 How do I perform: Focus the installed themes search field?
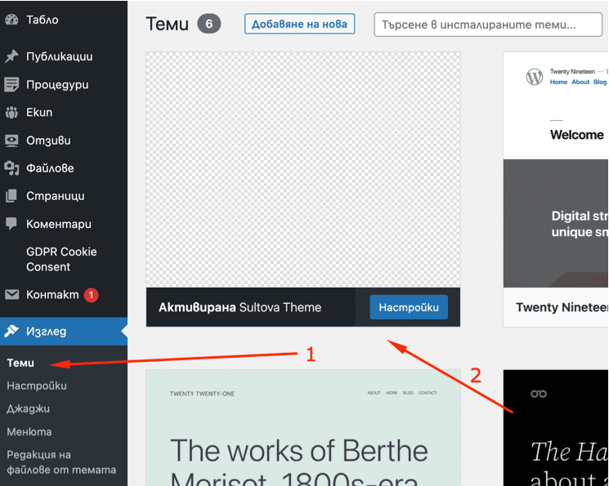coord(487,25)
